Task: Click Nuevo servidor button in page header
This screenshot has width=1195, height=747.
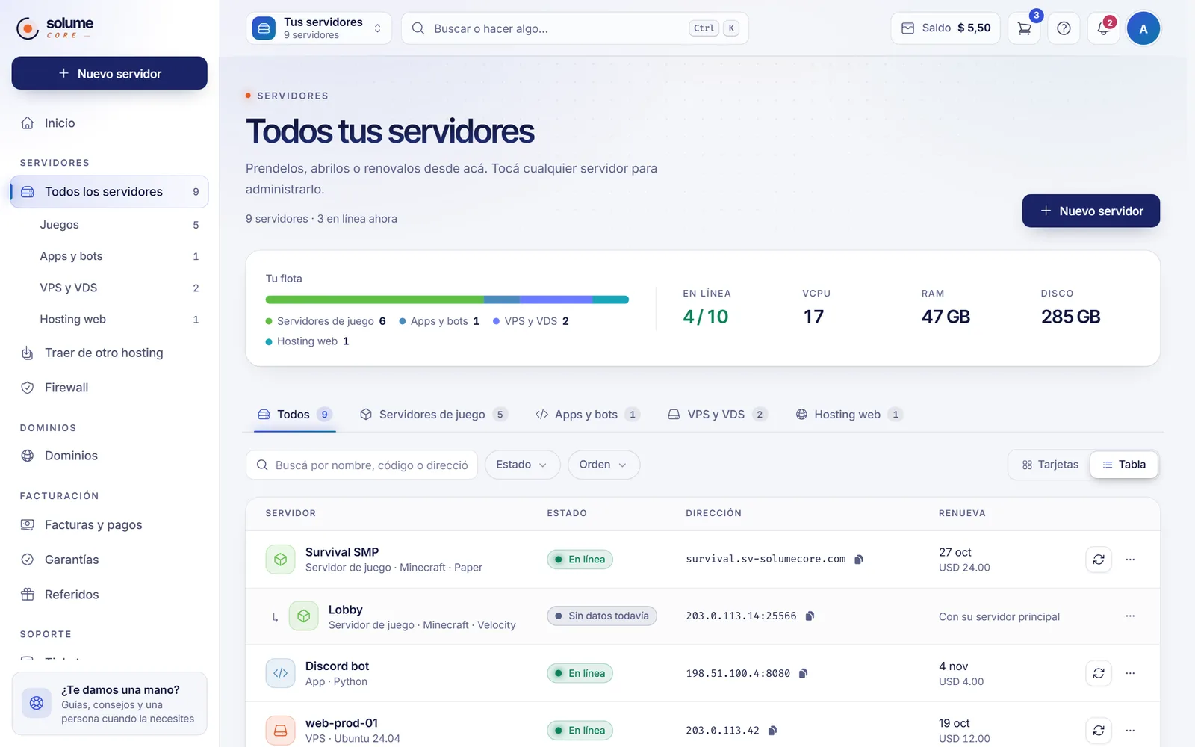Action: point(1090,211)
